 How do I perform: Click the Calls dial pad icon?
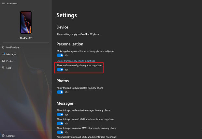coord(3,68)
